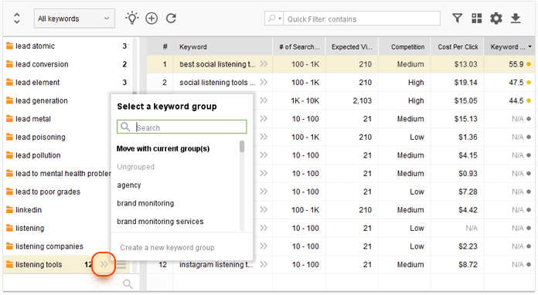Click the expand/collapse up-down arrows icon
Image resolution: width=538 pixels, height=295 pixels.
[16, 19]
